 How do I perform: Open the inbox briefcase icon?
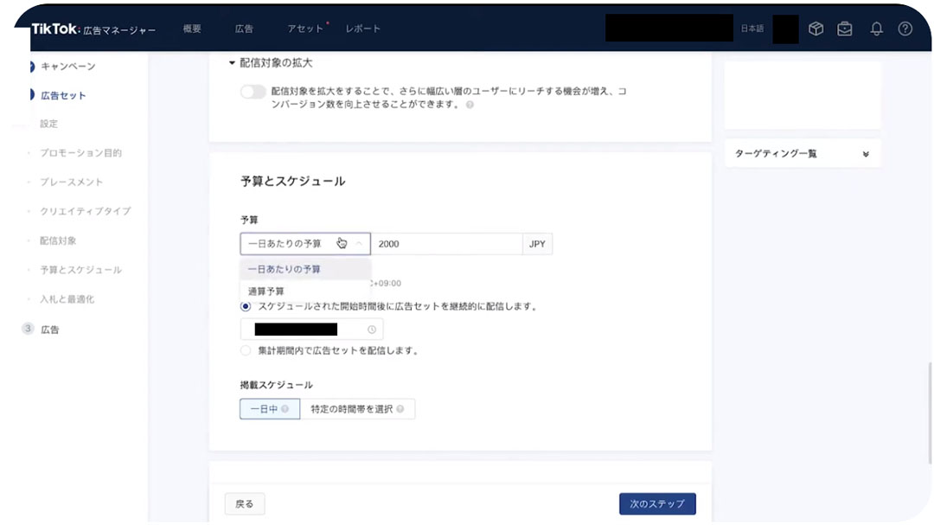pos(846,29)
